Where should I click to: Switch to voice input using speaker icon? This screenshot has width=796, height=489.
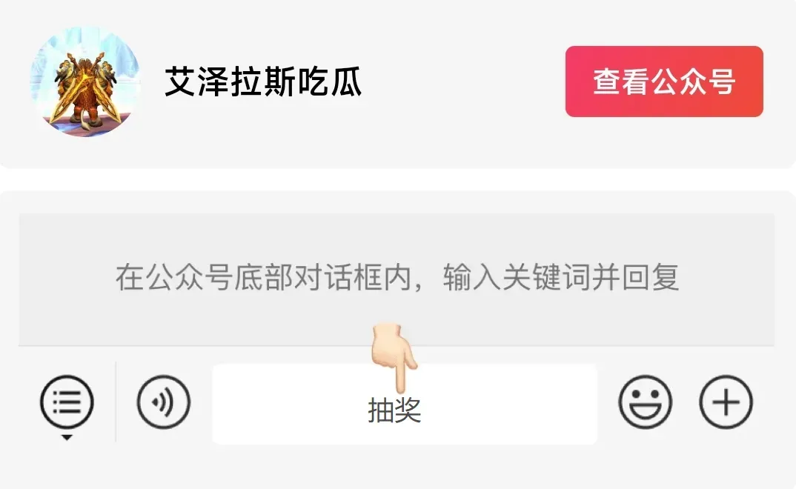point(164,402)
